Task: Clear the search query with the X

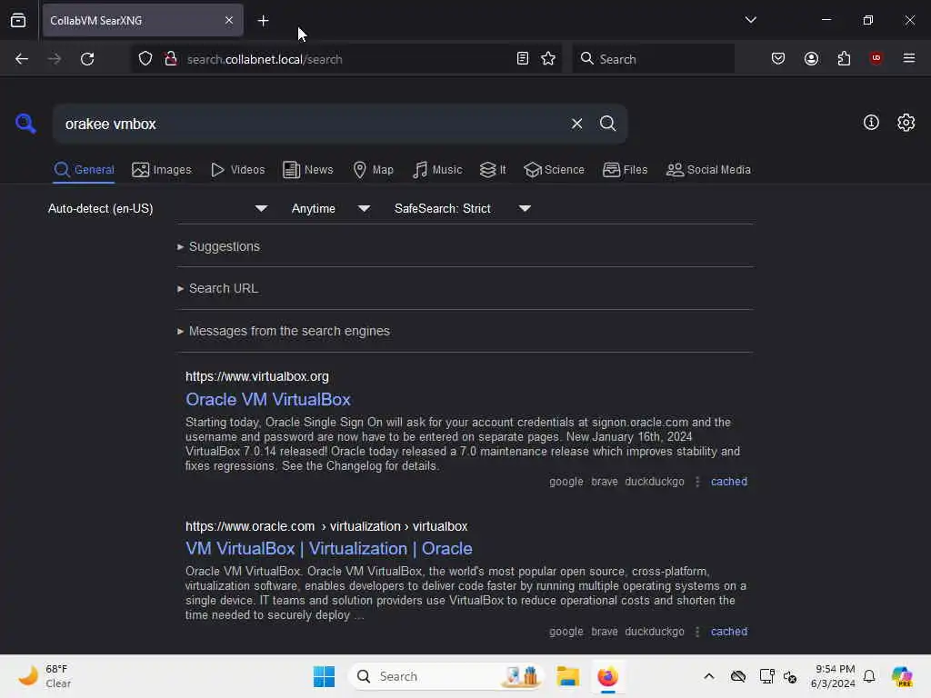Action: (x=576, y=124)
